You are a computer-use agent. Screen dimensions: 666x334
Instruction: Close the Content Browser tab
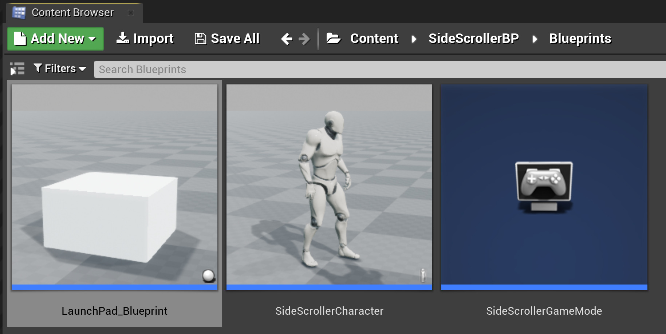point(131,13)
